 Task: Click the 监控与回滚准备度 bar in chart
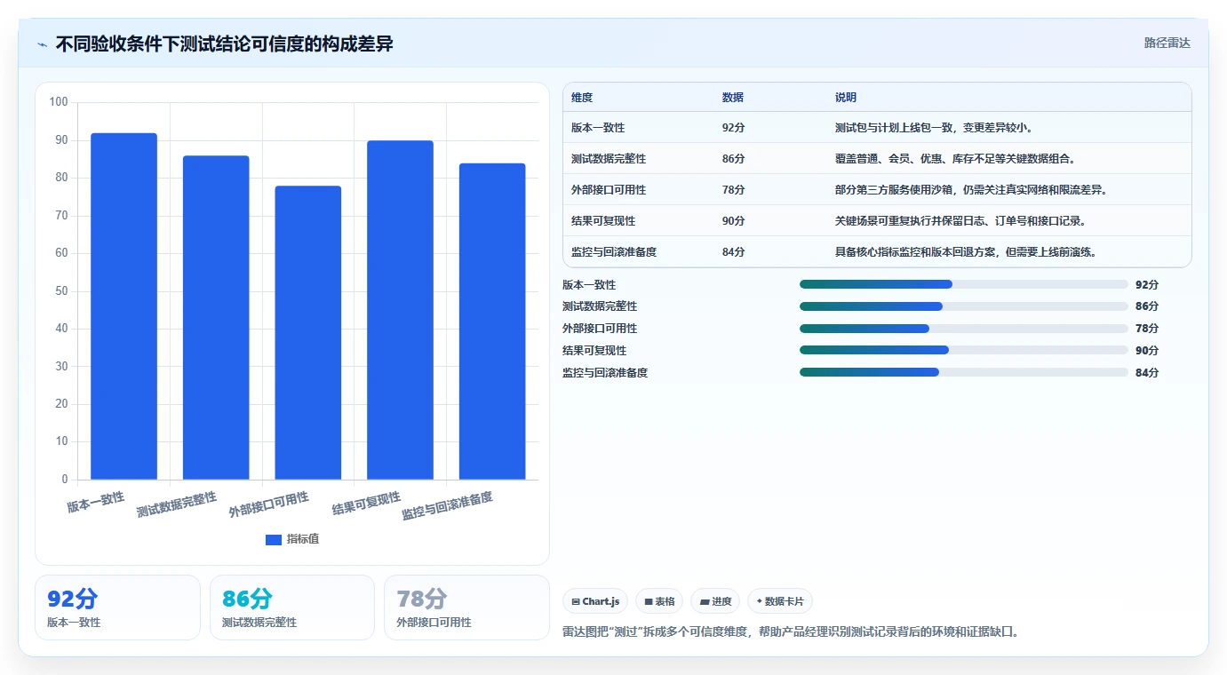point(492,322)
